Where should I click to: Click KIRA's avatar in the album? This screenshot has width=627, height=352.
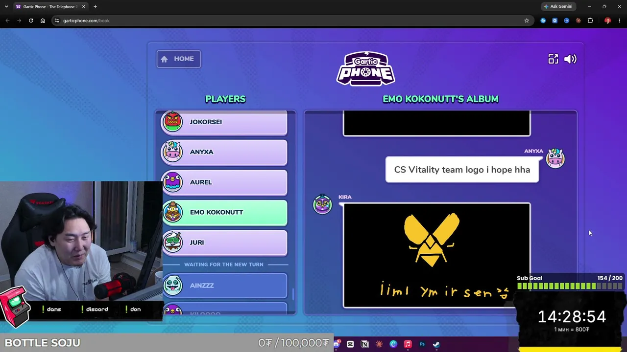tap(322, 204)
